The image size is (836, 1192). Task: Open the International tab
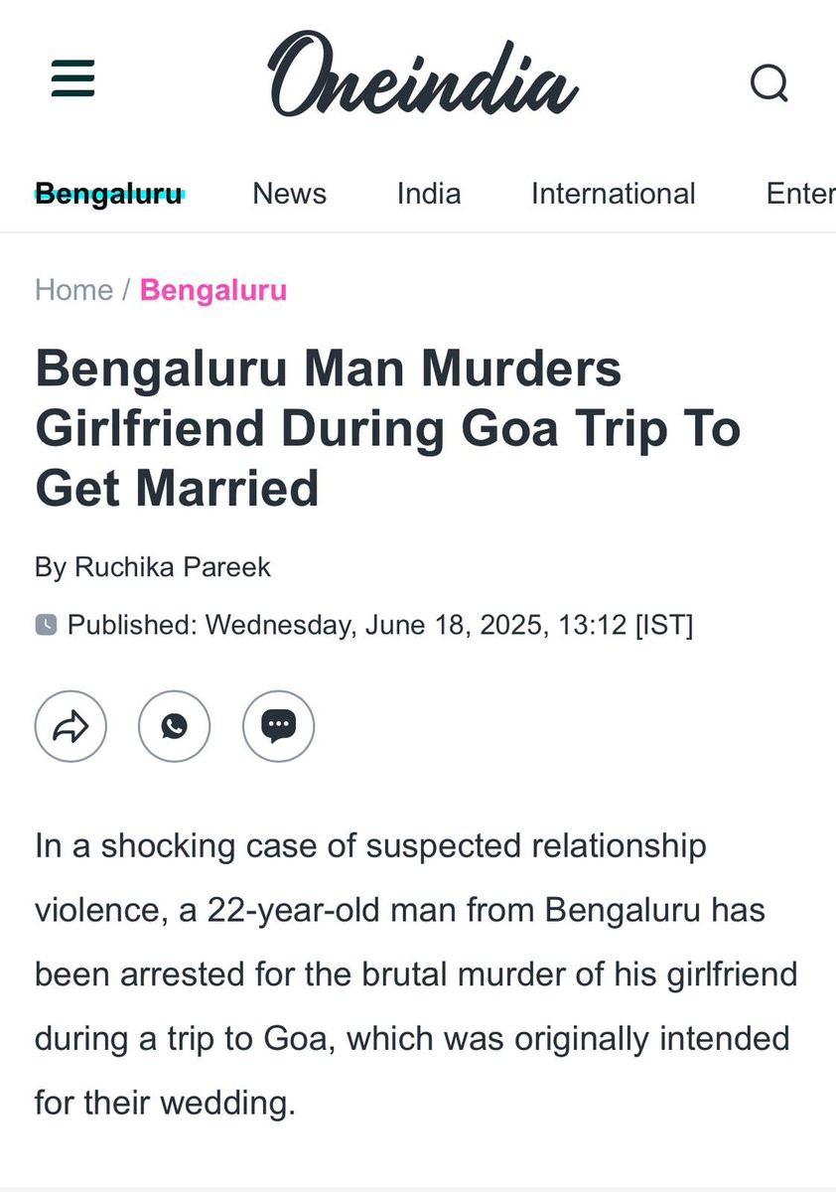(614, 193)
